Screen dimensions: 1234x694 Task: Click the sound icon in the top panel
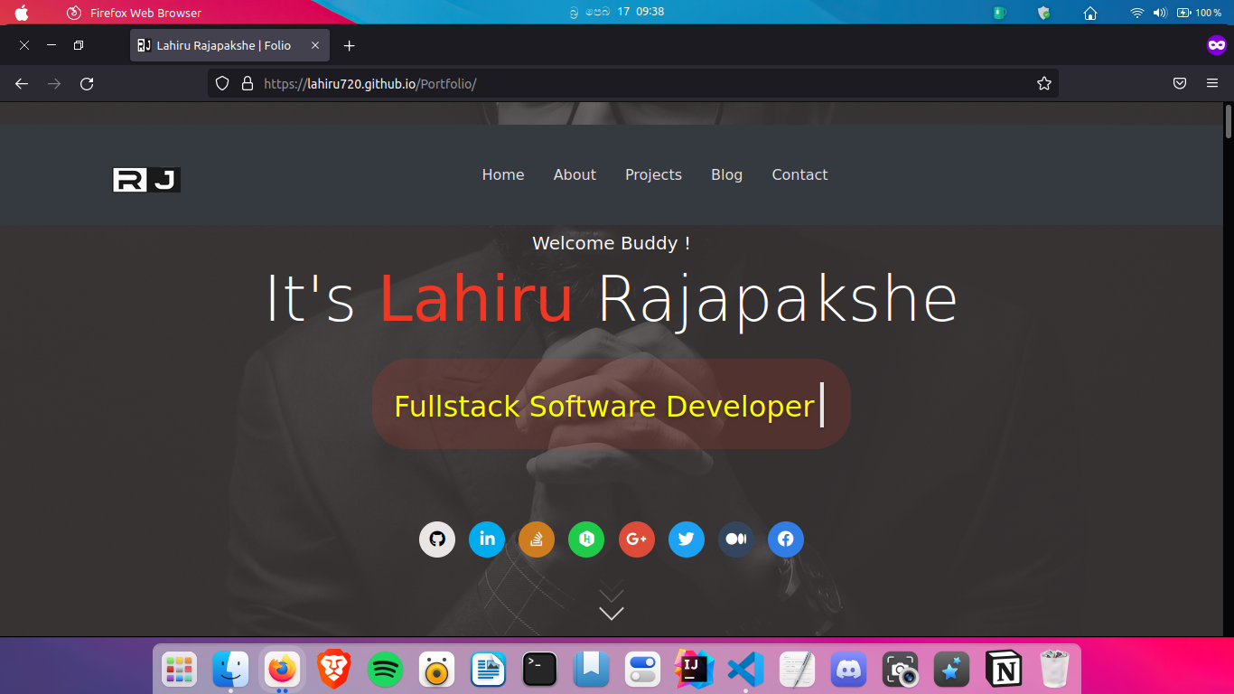pos(1159,13)
